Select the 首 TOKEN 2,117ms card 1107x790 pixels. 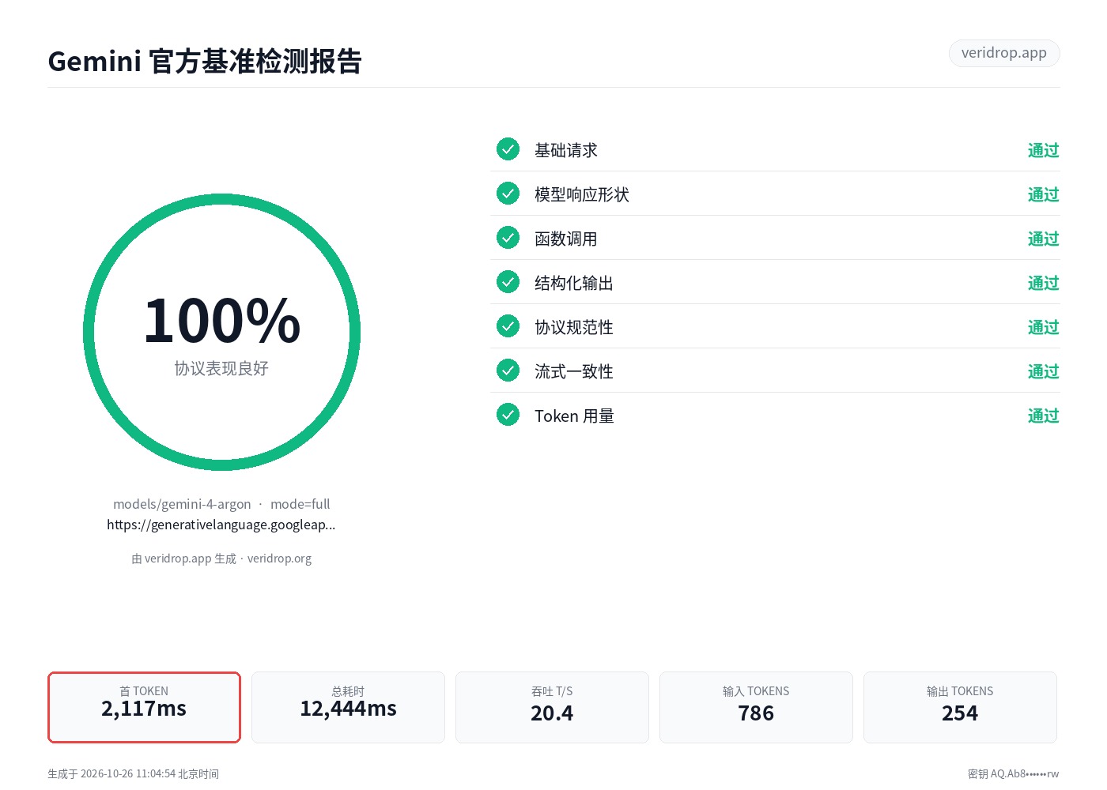[144, 707]
